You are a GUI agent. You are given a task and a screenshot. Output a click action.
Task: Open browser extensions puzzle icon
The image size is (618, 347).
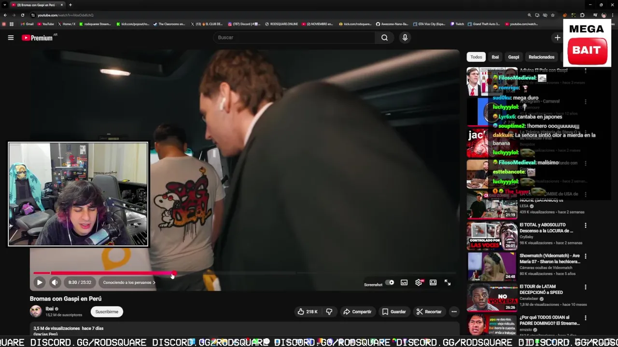(582, 15)
